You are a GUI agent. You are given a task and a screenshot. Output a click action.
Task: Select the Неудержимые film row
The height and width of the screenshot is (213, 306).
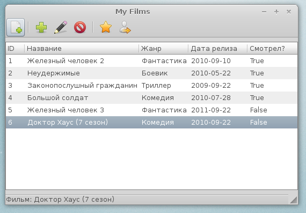(151, 73)
